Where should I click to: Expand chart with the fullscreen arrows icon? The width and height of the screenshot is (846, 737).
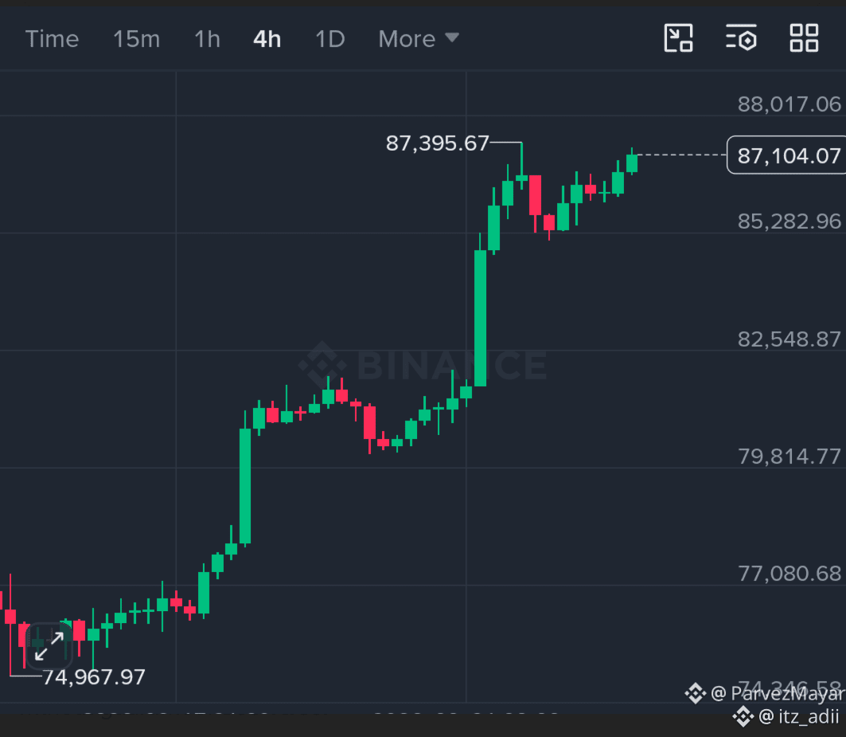[x=49, y=645]
